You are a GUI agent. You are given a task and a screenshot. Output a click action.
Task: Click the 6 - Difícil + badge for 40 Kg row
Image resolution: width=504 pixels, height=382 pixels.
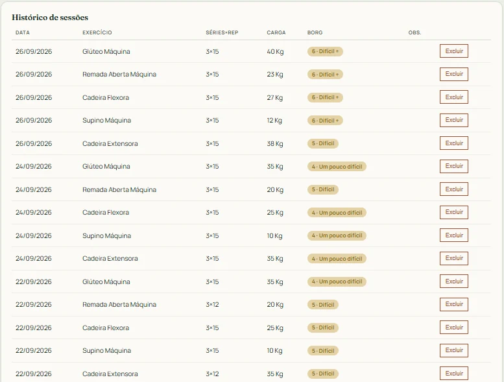coord(325,51)
